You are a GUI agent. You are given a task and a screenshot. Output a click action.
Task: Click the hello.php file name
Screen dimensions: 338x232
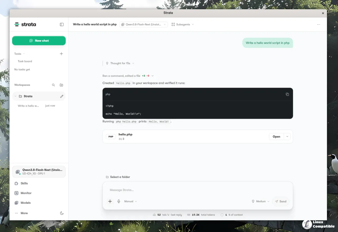click(x=125, y=134)
